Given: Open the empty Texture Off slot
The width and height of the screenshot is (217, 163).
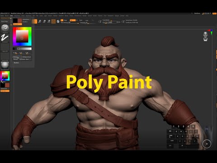Looking at the screenshot, I should [x=5, y=56].
